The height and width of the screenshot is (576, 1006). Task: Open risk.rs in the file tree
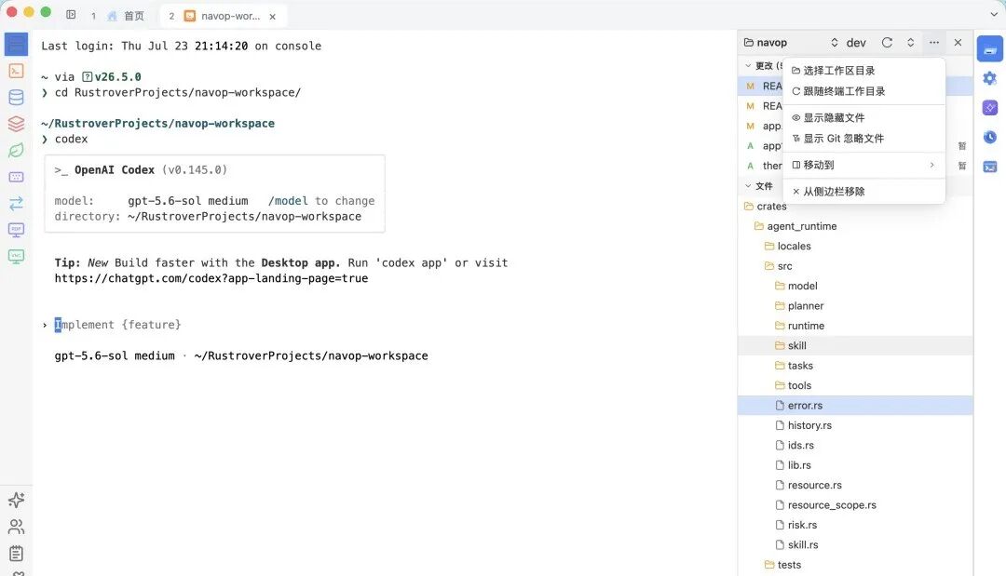855,525
